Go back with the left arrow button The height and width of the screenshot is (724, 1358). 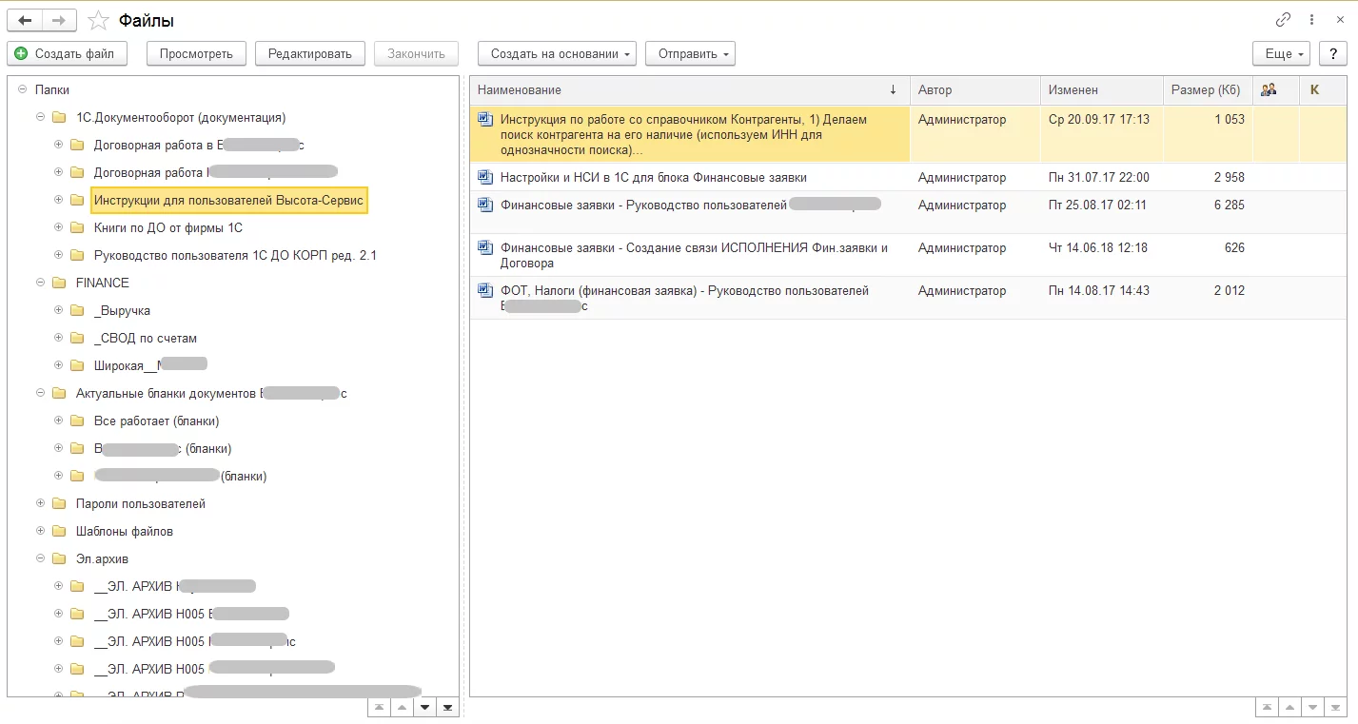click(x=25, y=20)
